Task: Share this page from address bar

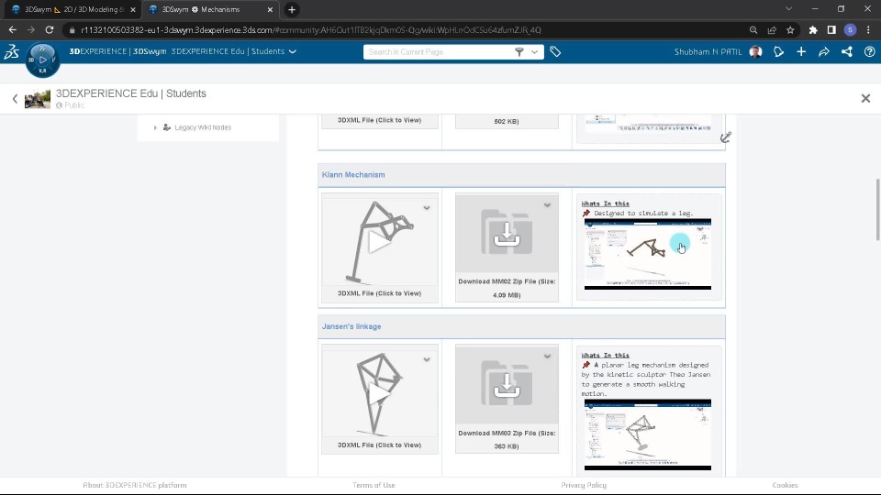Action: coord(772,29)
